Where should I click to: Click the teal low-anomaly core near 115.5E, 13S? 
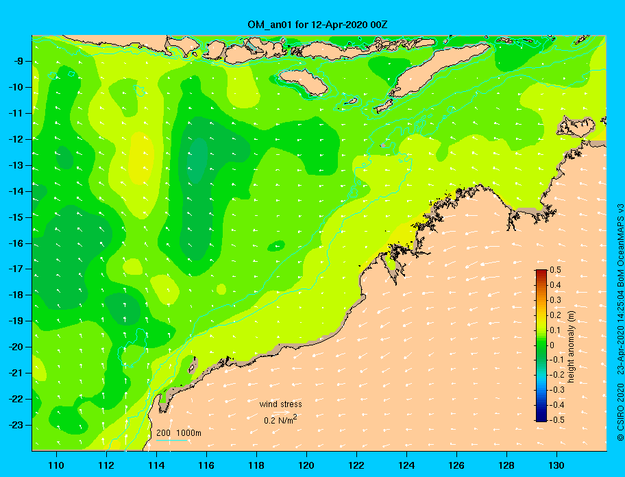(197, 160)
